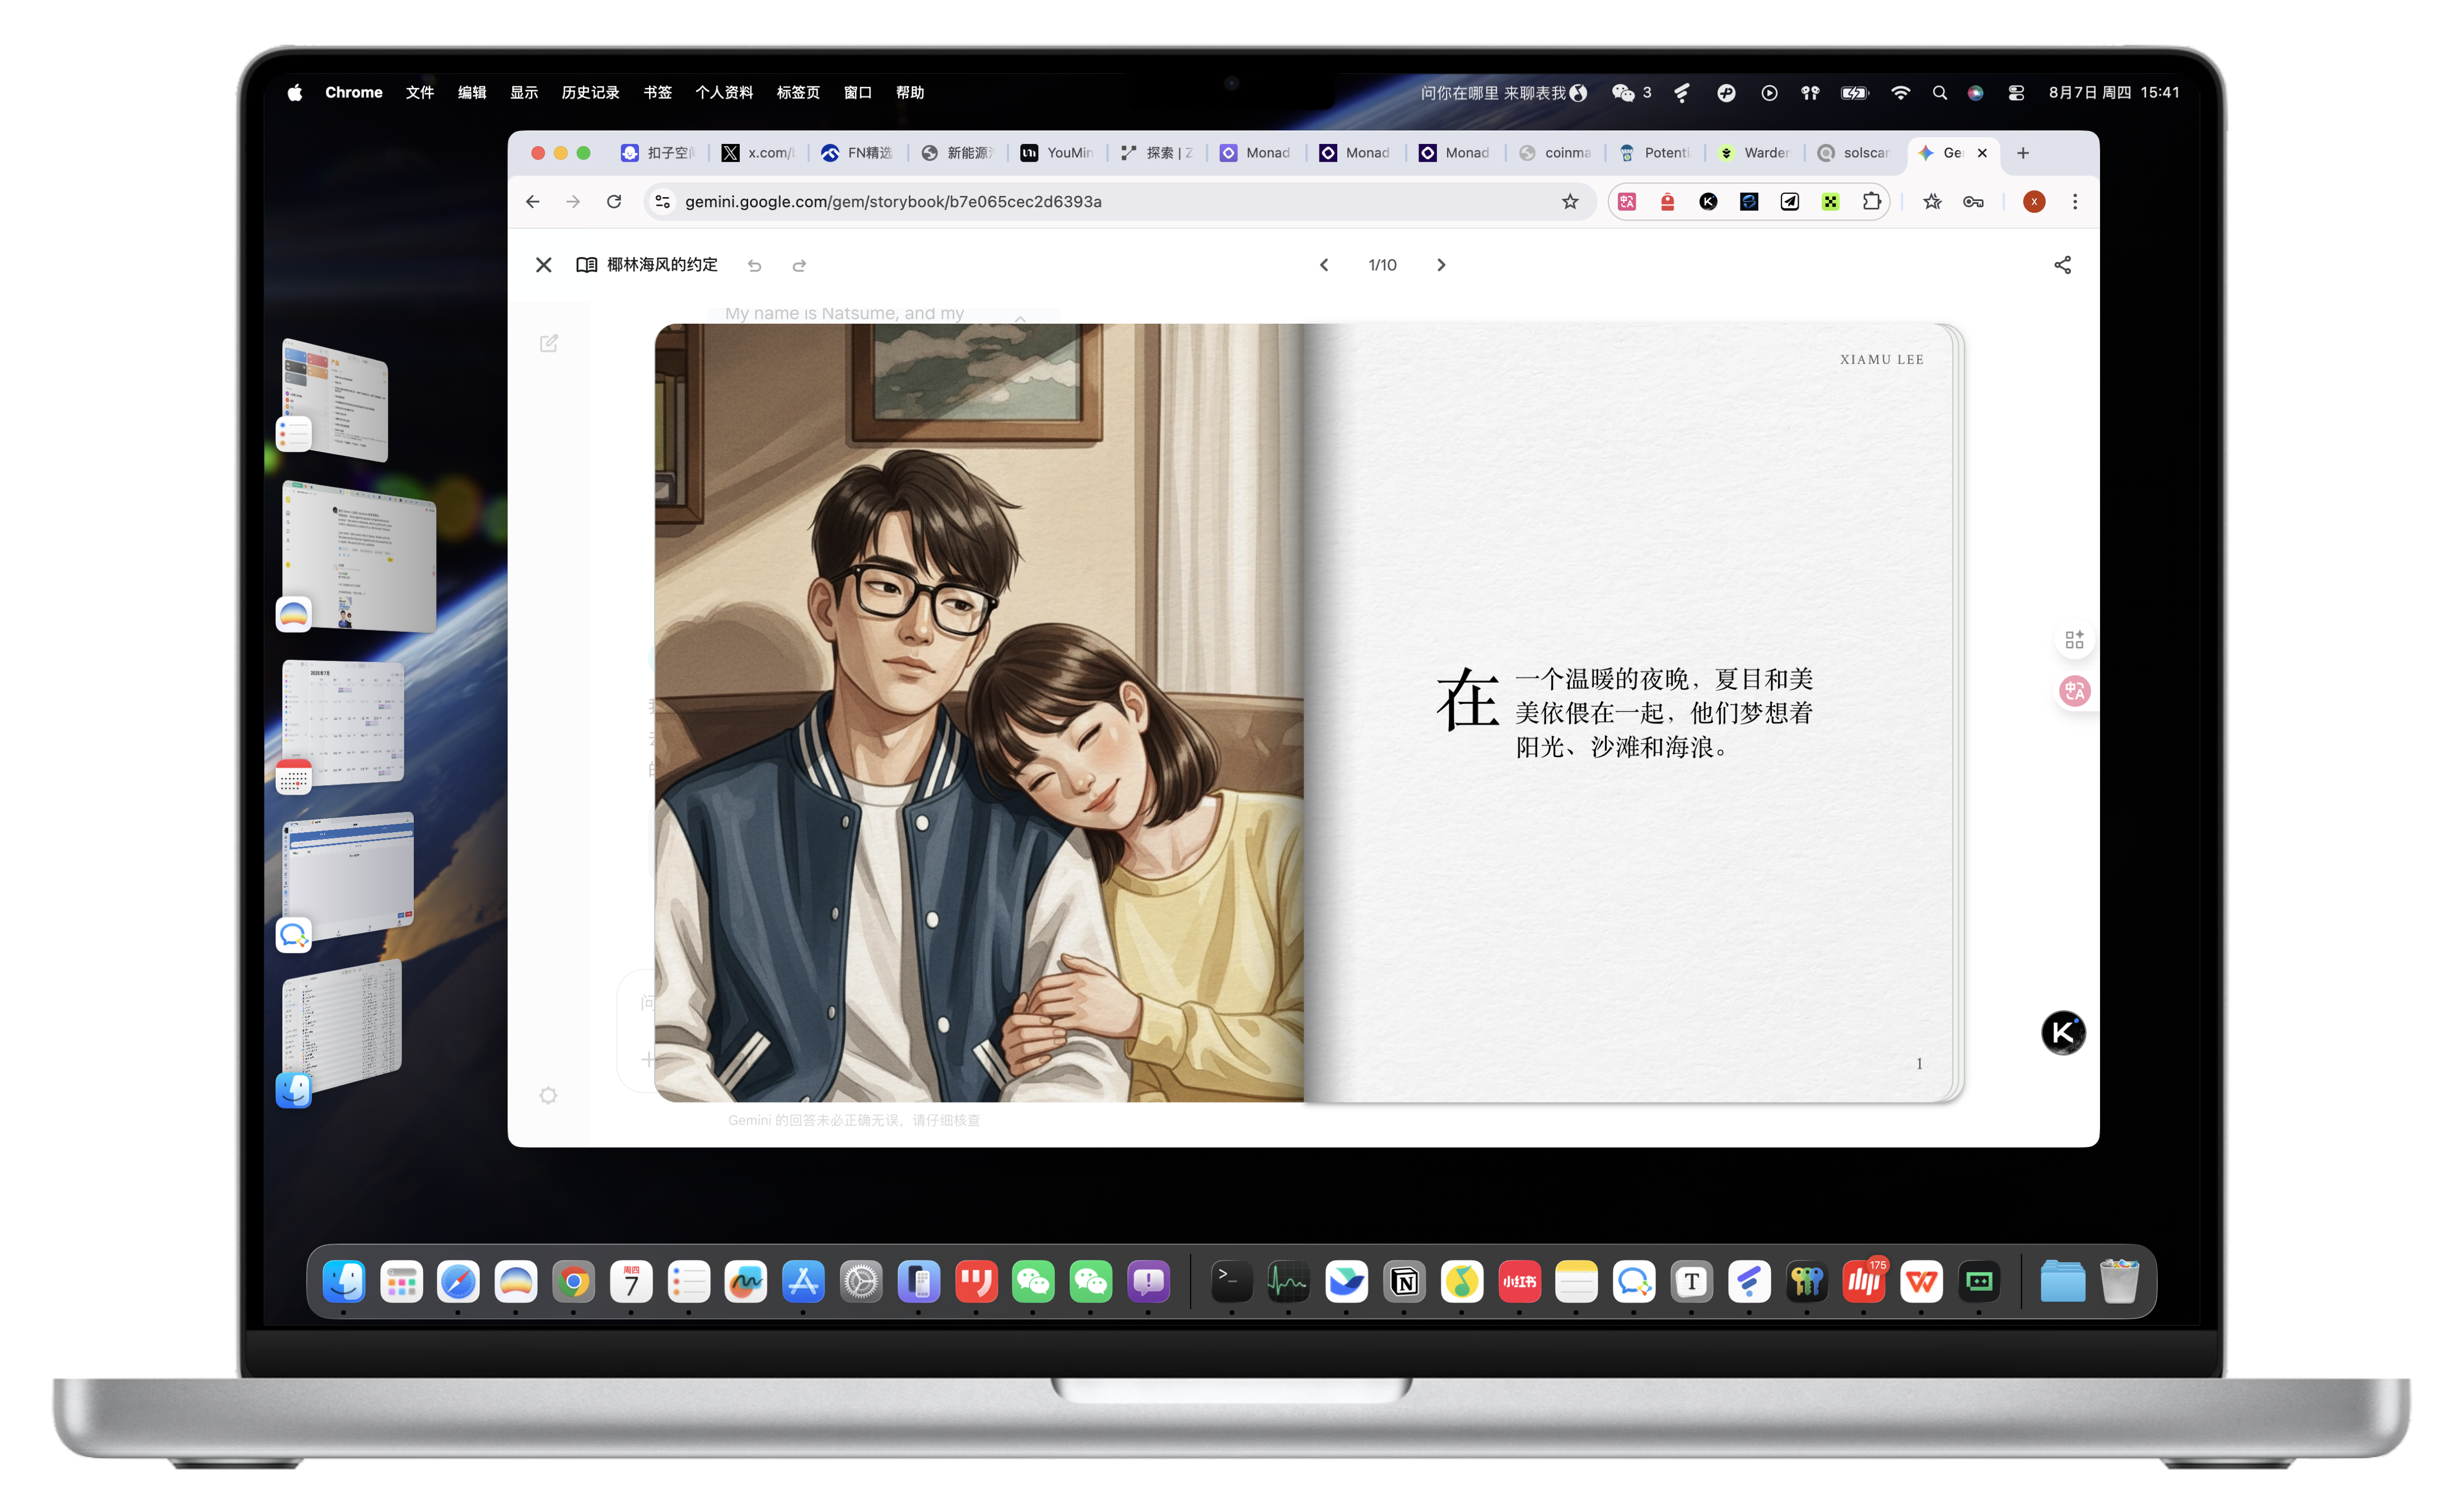
Task: Collapse the prompt text chevron above the book
Action: (1020, 318)
